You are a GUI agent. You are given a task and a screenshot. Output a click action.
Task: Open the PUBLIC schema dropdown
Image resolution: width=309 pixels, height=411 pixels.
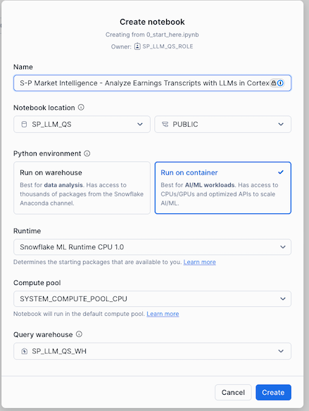[x=222, y=125]
